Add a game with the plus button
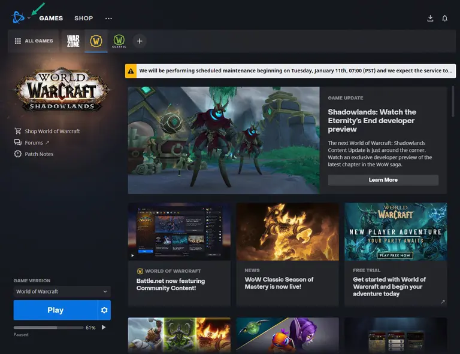This screenshot has width=460, height=354. coord(140,41)
